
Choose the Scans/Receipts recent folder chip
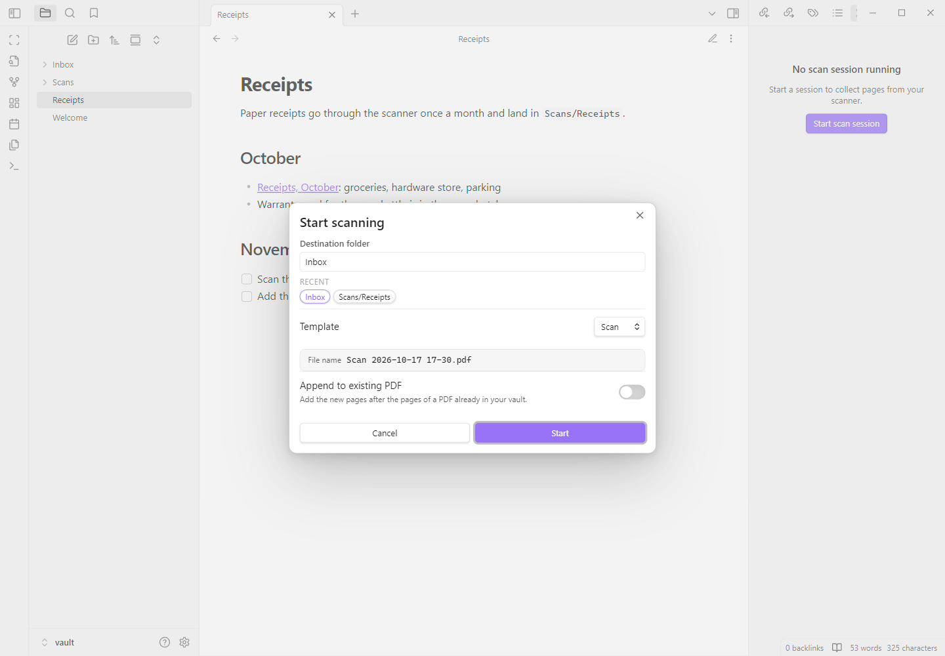pos(364,297)
